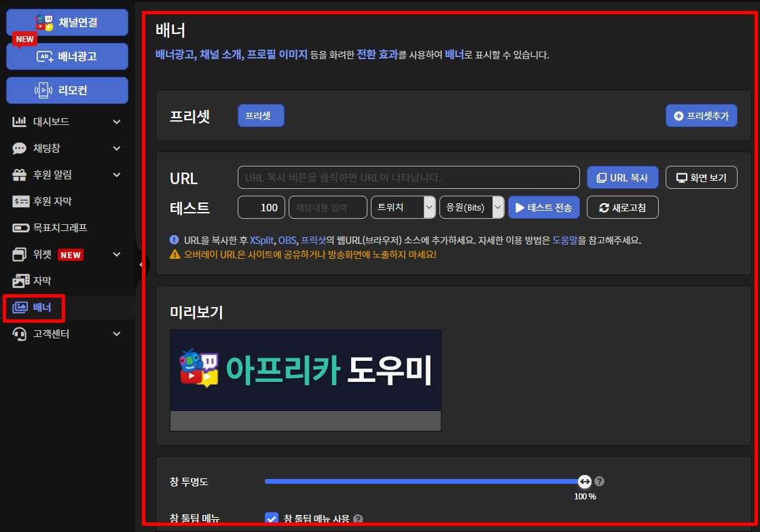This screenshot has width=760, height=532.
Task: Click the 창 투명도 opacity slider handle
Action: pos(585,482)
